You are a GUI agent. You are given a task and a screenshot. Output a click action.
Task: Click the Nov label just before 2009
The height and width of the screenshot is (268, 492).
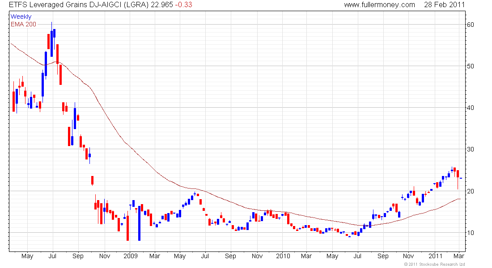[x=105, y=256]
